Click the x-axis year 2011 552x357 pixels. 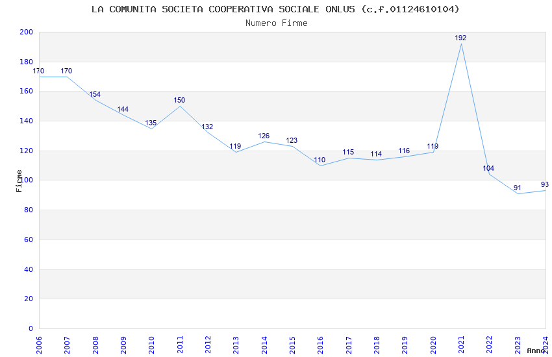tap(180, 345)
